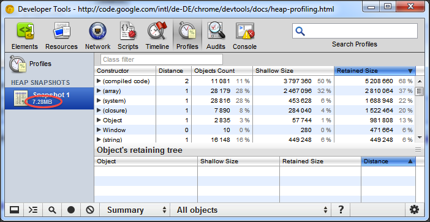Click shallow size value 3 797 360

tap(298, 81)
